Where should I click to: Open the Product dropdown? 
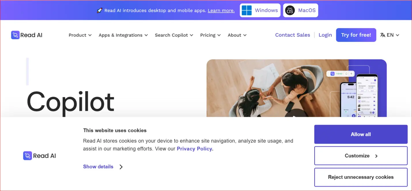pyautogui.click(x=80, y=35)
